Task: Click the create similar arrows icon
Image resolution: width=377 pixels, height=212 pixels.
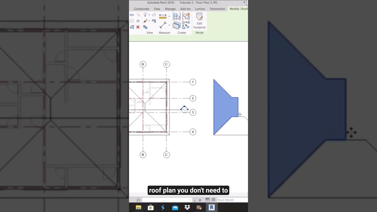Action: point(186,25)
